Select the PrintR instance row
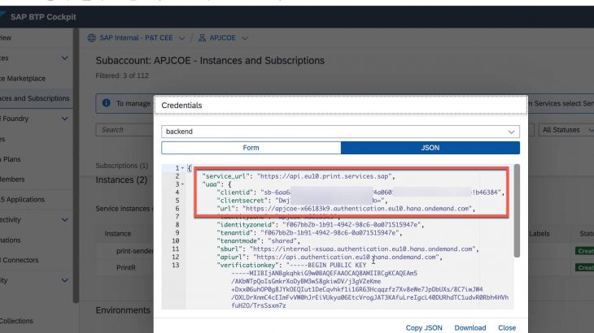594x333 pixels. (126, 267)
